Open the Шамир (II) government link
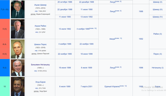The image size is (166, 96). [x=157, y=2]
